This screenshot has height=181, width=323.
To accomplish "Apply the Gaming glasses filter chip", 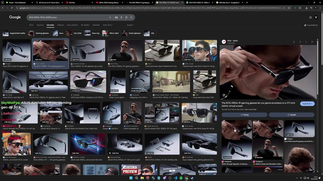I will 39,33.
